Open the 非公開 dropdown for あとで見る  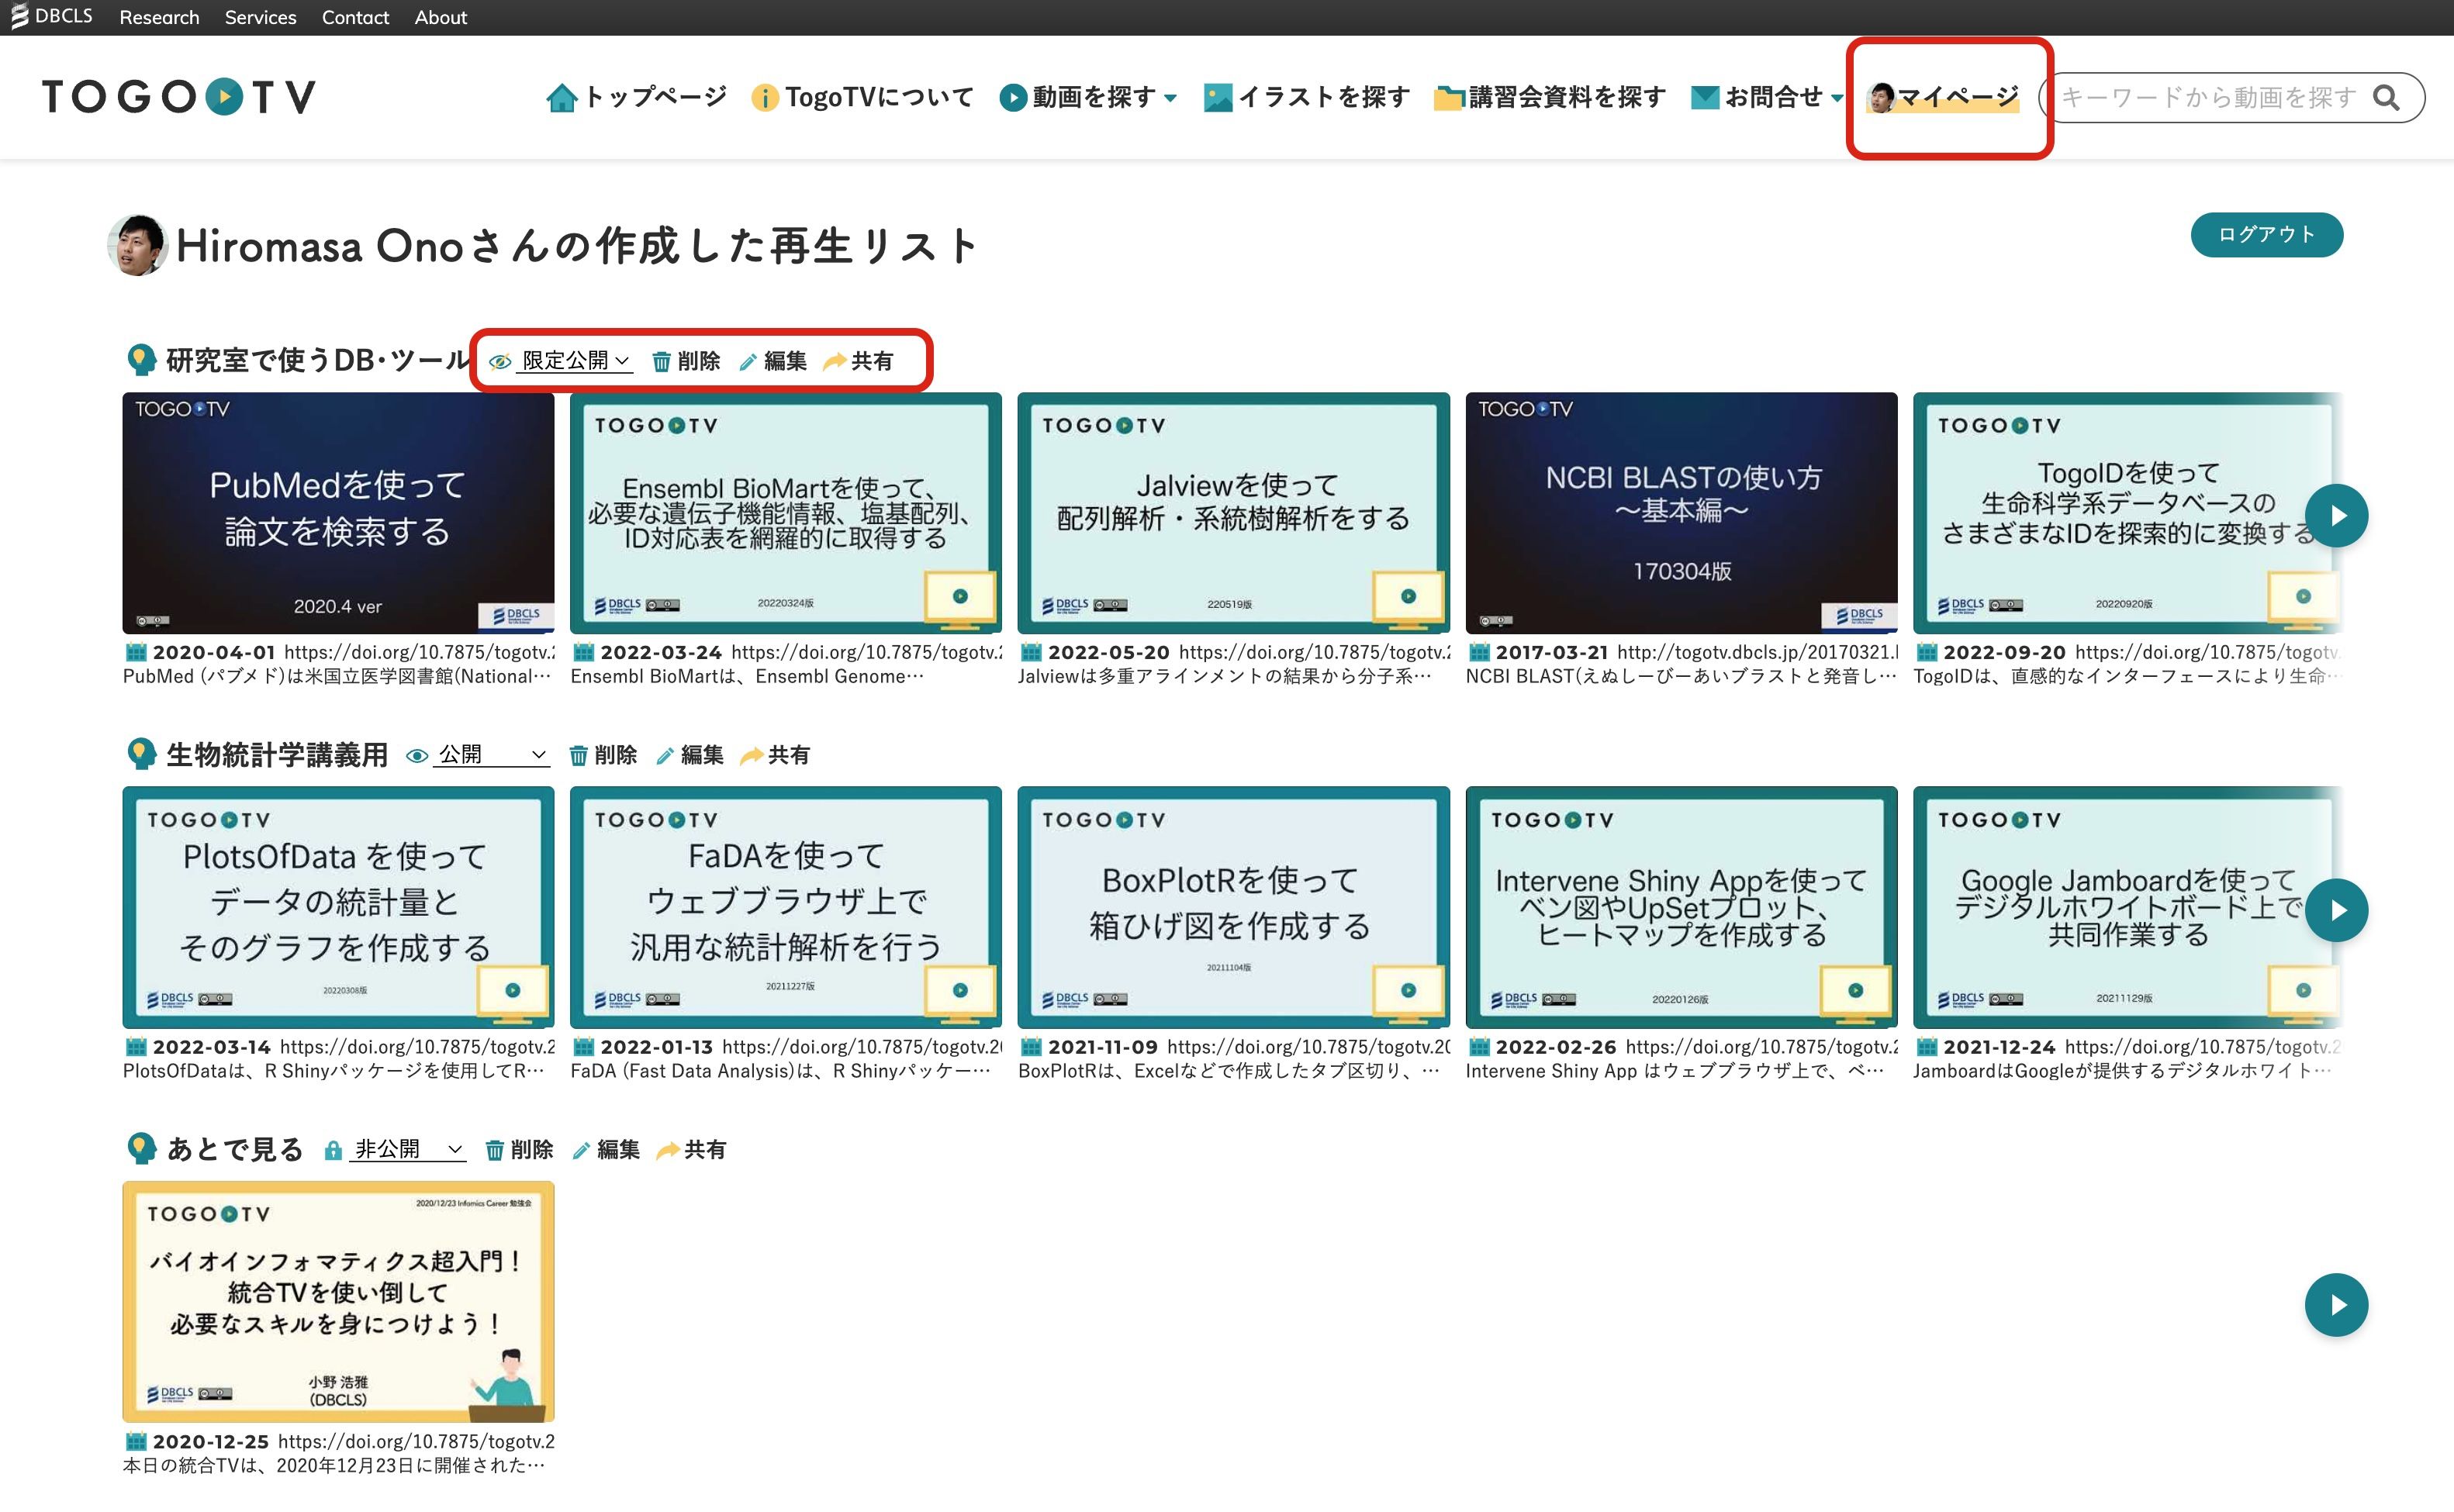point(409,1150)
